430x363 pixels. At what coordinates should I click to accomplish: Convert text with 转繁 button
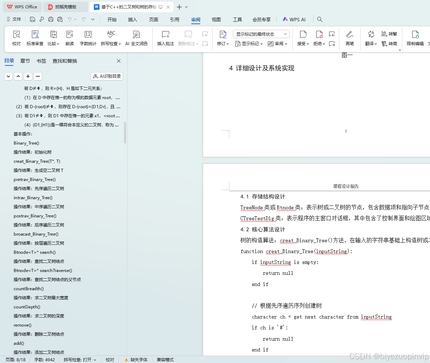(x=389, y=34)
